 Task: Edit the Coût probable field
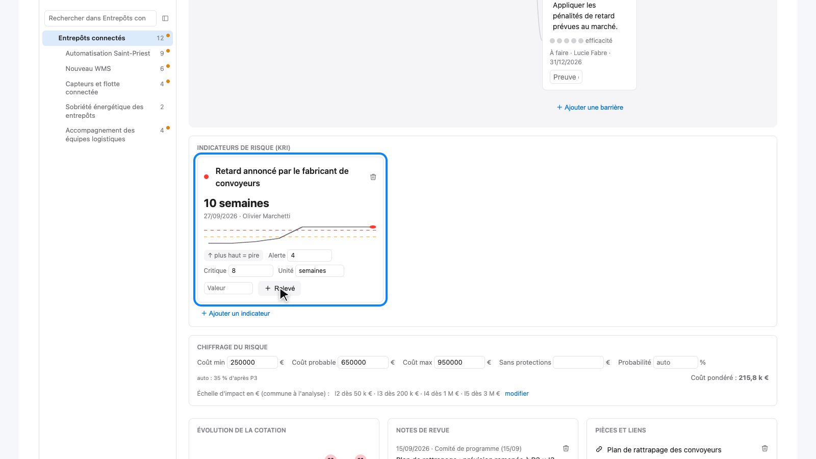[363, 363]
